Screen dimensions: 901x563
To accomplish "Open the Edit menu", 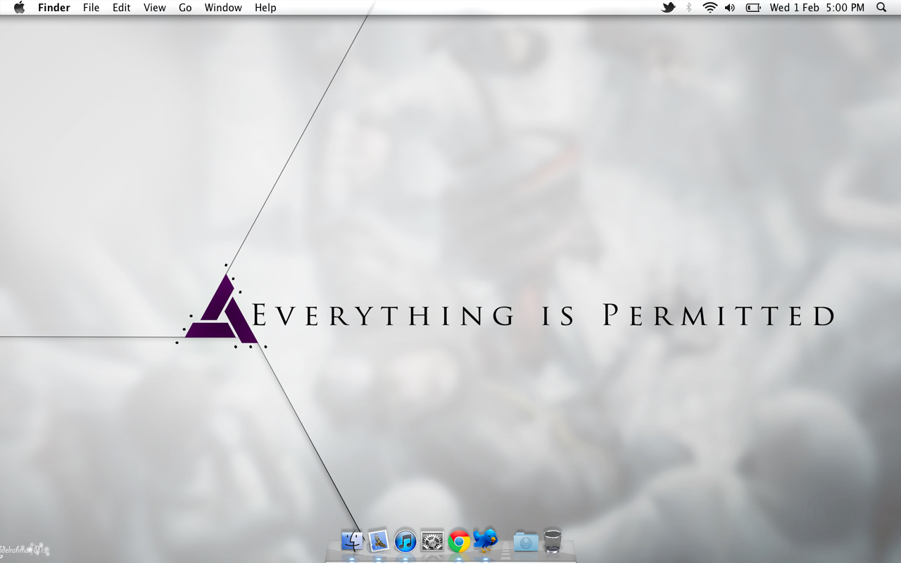I will pos(122,8).
